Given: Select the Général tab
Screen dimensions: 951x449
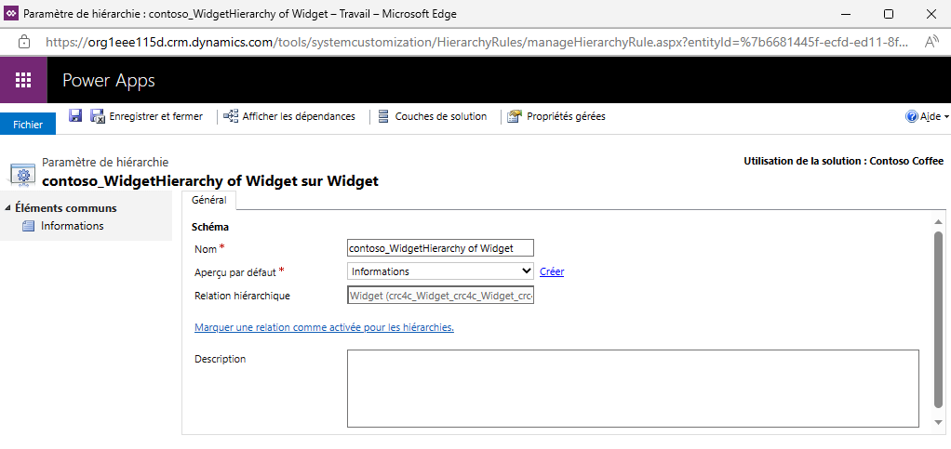Looking at the screenshot, I should point(208,200).
